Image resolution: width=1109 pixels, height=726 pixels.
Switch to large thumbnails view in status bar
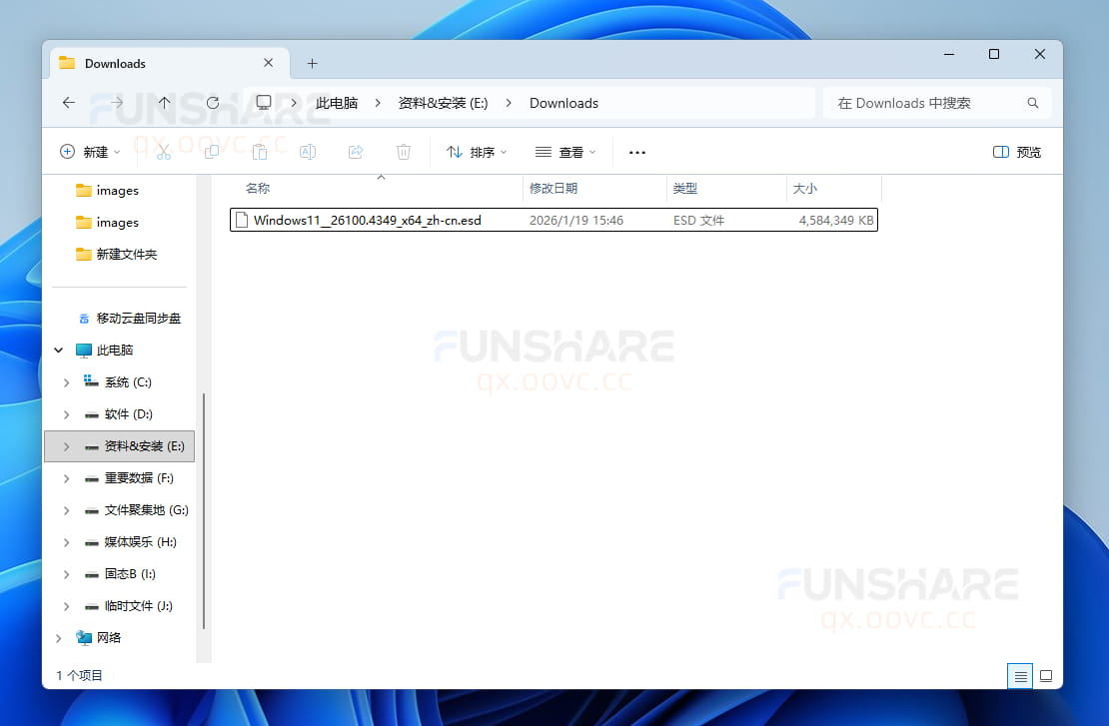tap(1046, 676)
